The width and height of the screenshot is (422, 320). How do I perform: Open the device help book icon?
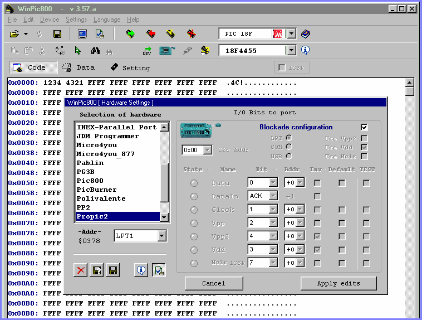point(306,34)
